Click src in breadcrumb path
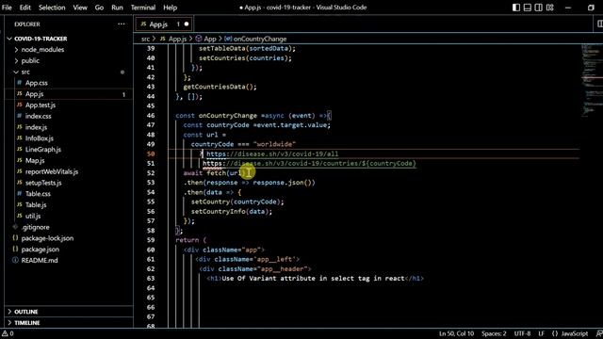Viewport: 603px width, 339px height. [x=145, y=39]
